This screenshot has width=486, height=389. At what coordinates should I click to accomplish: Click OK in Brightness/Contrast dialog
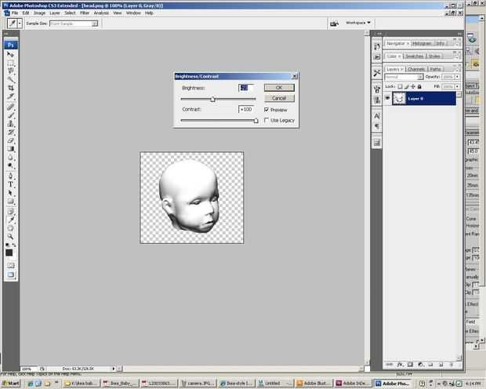pos(279,88)
